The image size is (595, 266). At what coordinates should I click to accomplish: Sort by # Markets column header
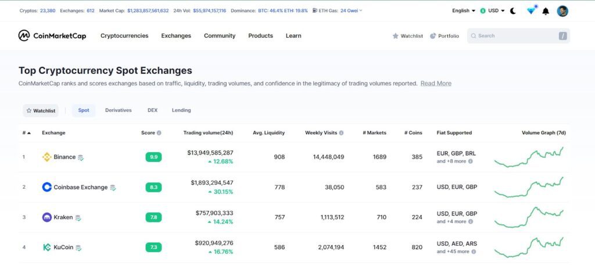coord(375,133)
